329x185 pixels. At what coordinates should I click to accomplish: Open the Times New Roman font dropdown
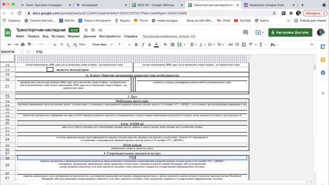[x=102, y=45]
